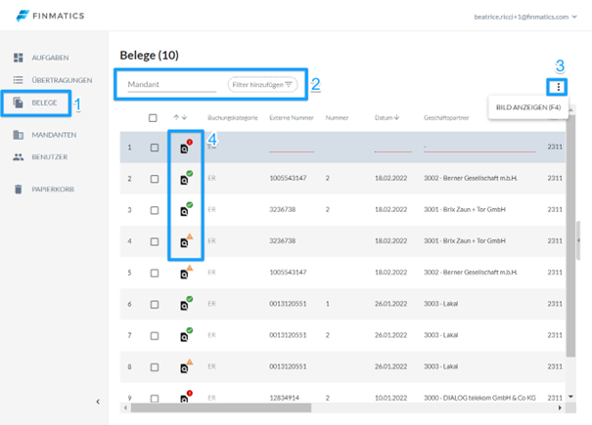Open the user account dropdown
The image size is (592, 425).
tap(525, 17)
